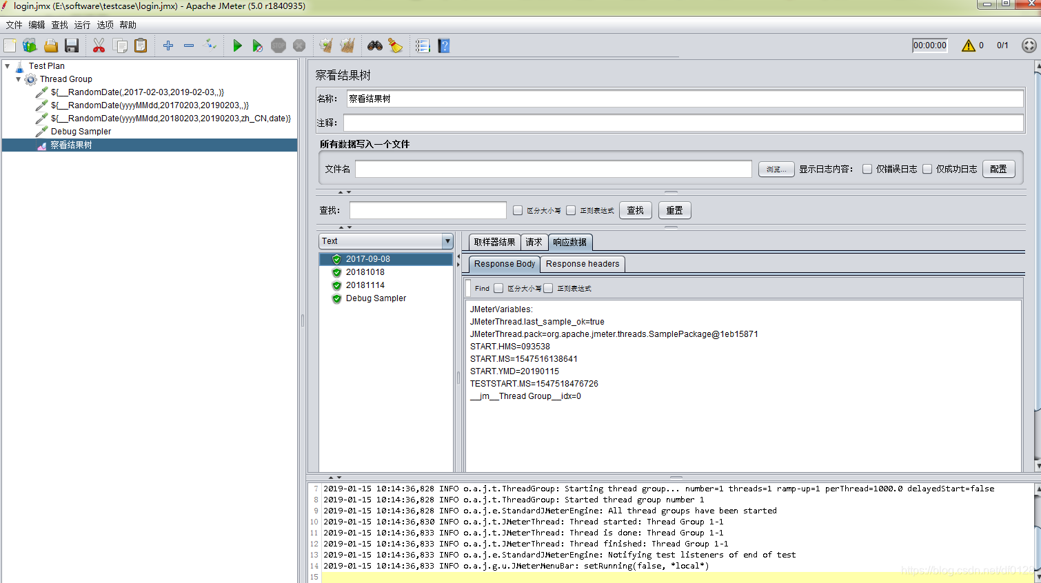Click into the 名称 name field
1041x583 pixels.
click(x=685, y=99)
